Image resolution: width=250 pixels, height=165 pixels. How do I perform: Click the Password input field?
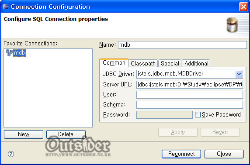pos(164,115)
